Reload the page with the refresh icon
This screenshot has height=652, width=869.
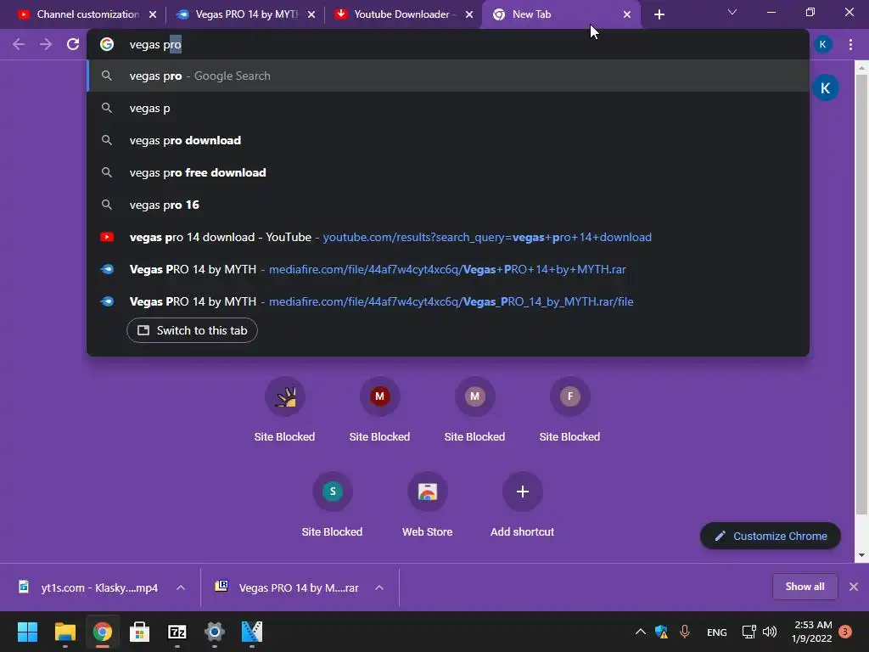click(73, 44)
